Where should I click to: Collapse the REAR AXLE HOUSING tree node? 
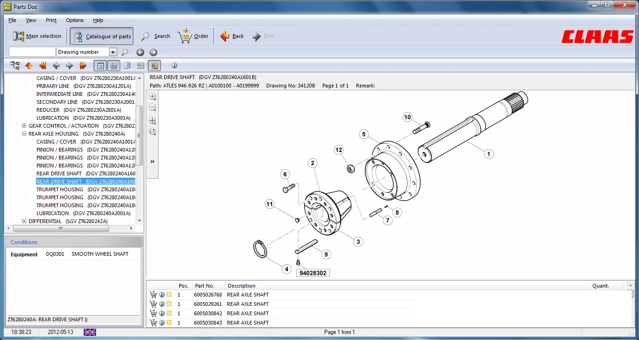tap(24, 134)
